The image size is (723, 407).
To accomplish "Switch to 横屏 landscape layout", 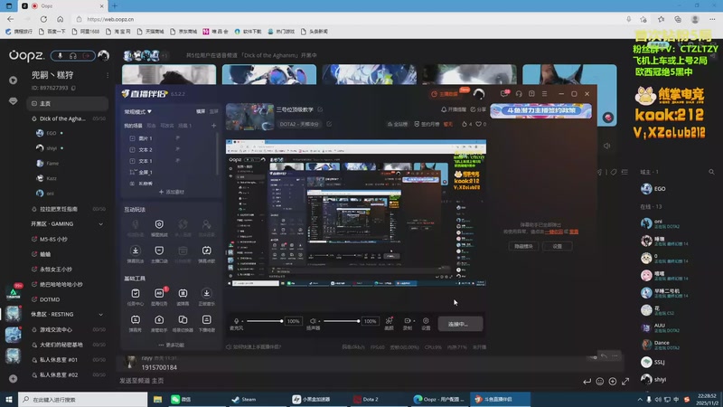I will (201, 111).
